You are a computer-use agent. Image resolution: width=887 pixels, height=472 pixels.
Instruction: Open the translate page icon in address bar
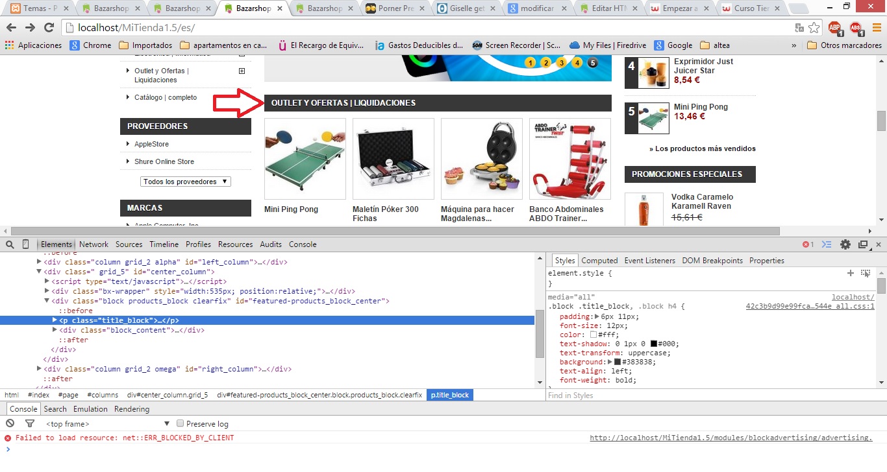pos(799,28)
